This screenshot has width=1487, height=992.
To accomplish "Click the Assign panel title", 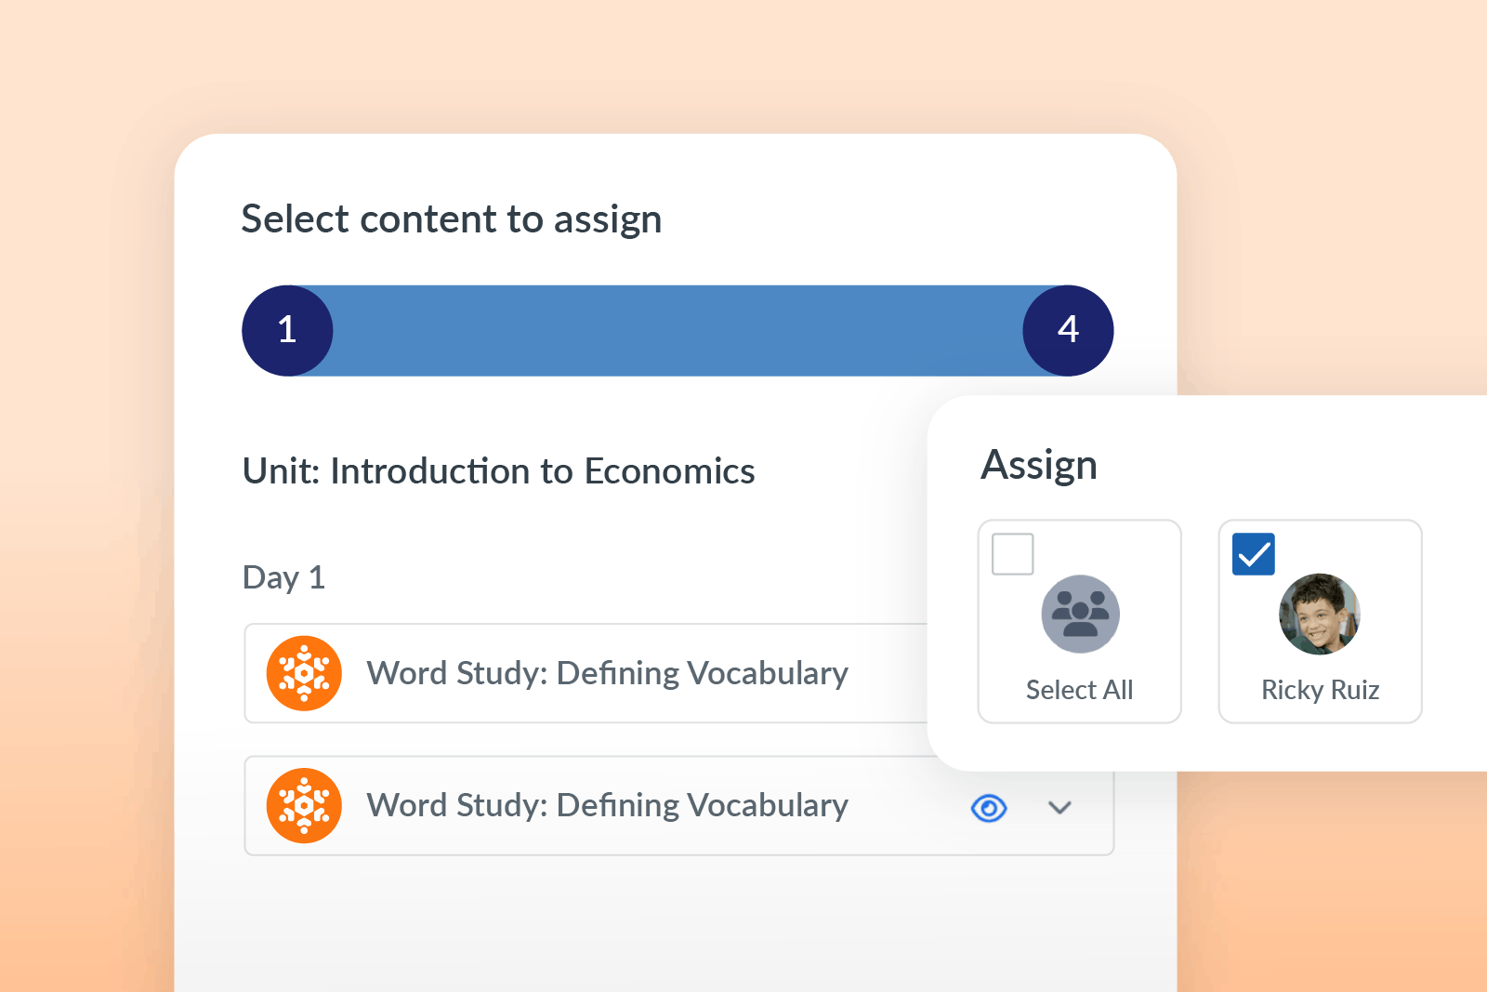I will (1039, 465).
